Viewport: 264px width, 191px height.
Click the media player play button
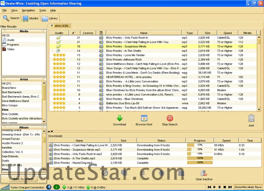click(215, 187)
